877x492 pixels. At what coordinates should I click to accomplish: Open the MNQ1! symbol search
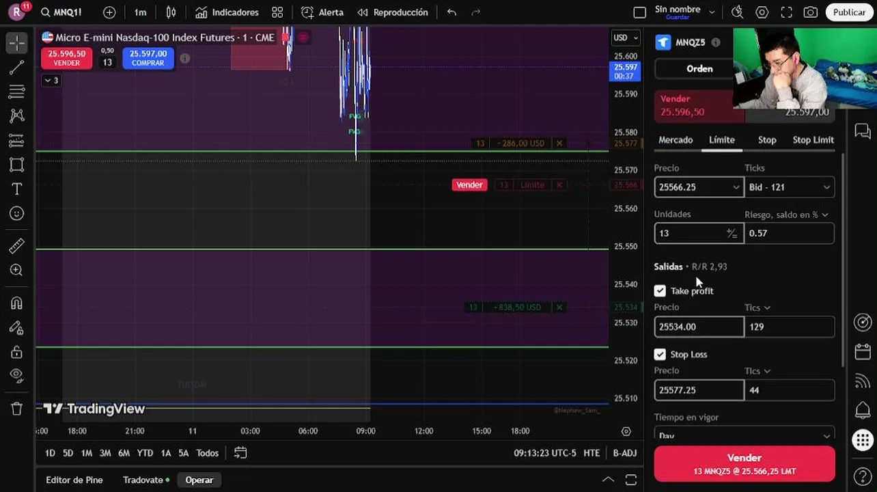point(61,12)
